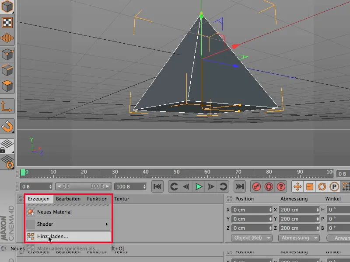Screen dimensions: 350x262
Task: Click stepper arrows of Position X
Action: click(270, 210)
